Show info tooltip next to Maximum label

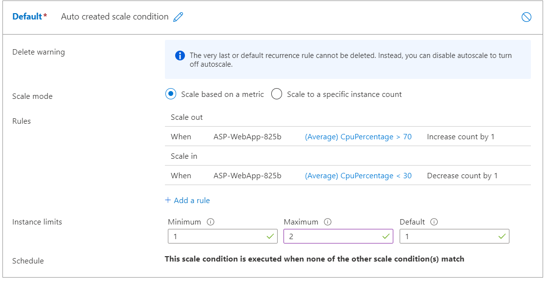coord(327,222)
